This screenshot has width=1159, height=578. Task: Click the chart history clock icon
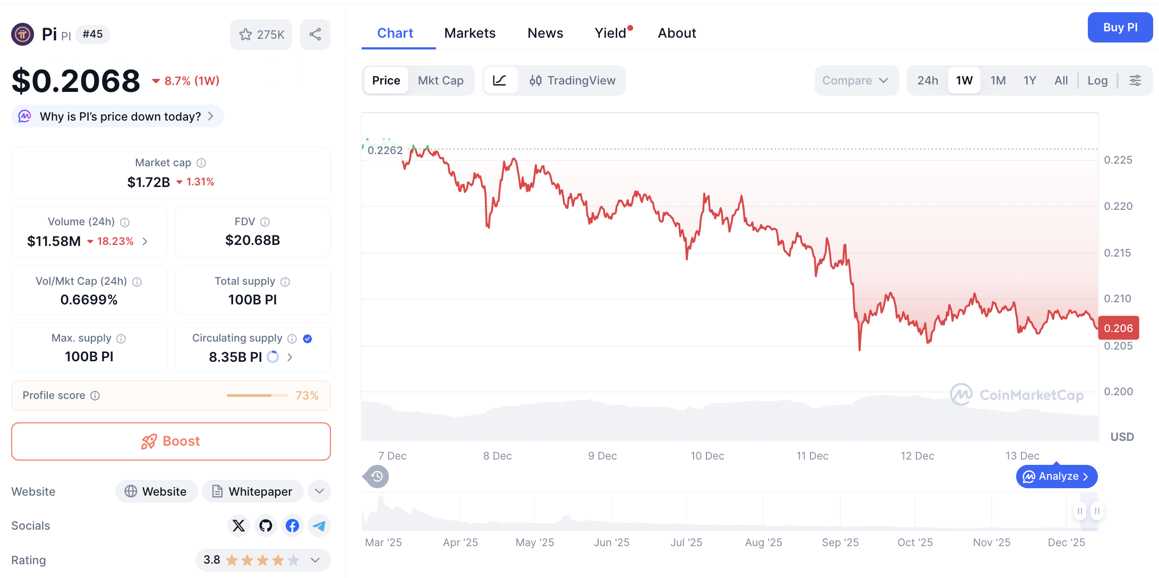tap(376, 477)
